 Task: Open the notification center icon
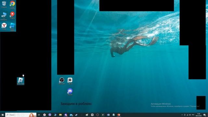(204, 115)
